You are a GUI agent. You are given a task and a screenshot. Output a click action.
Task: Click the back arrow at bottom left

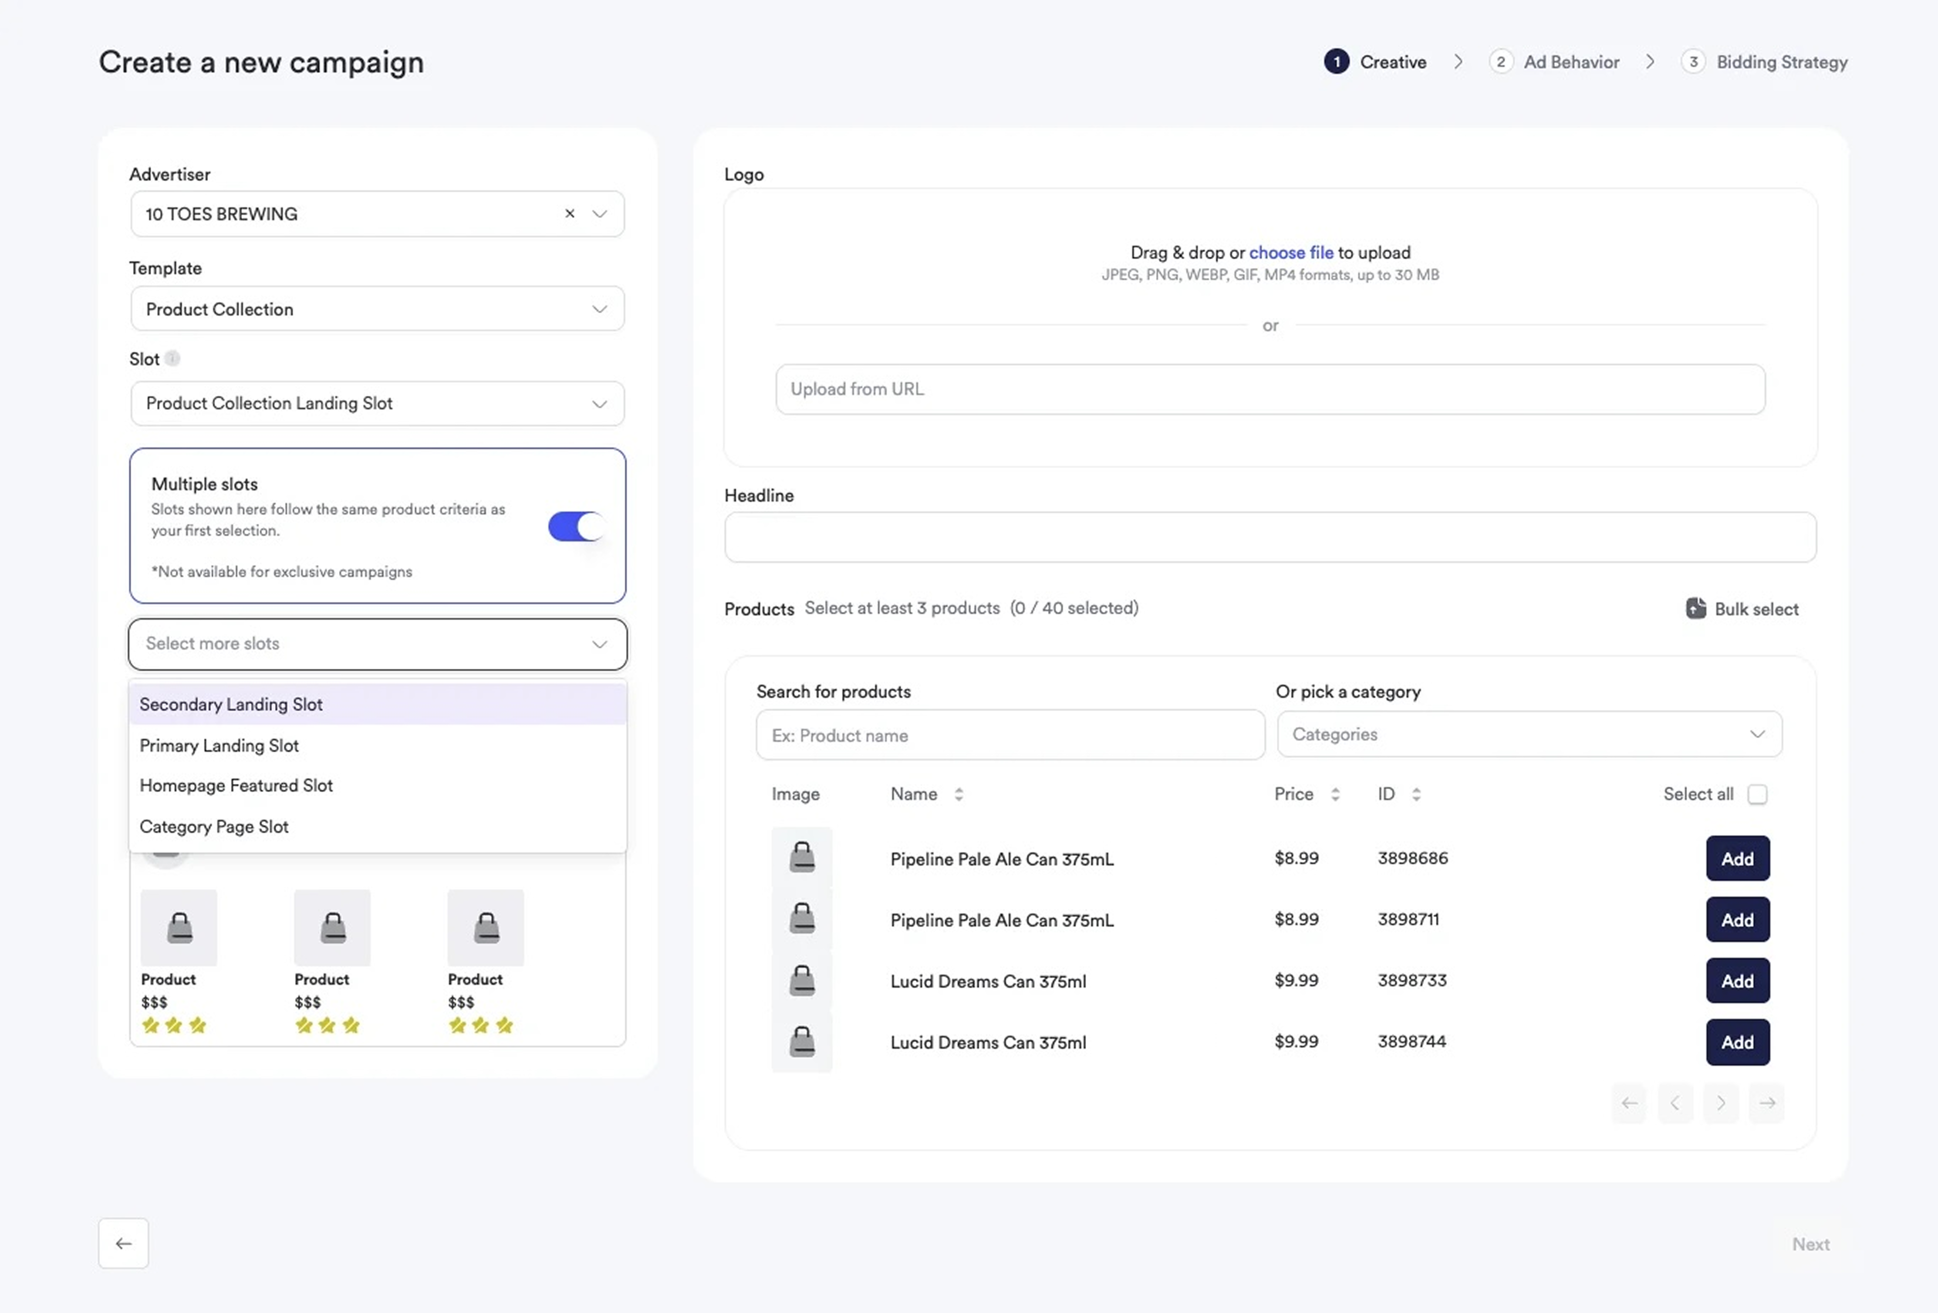123,1243
